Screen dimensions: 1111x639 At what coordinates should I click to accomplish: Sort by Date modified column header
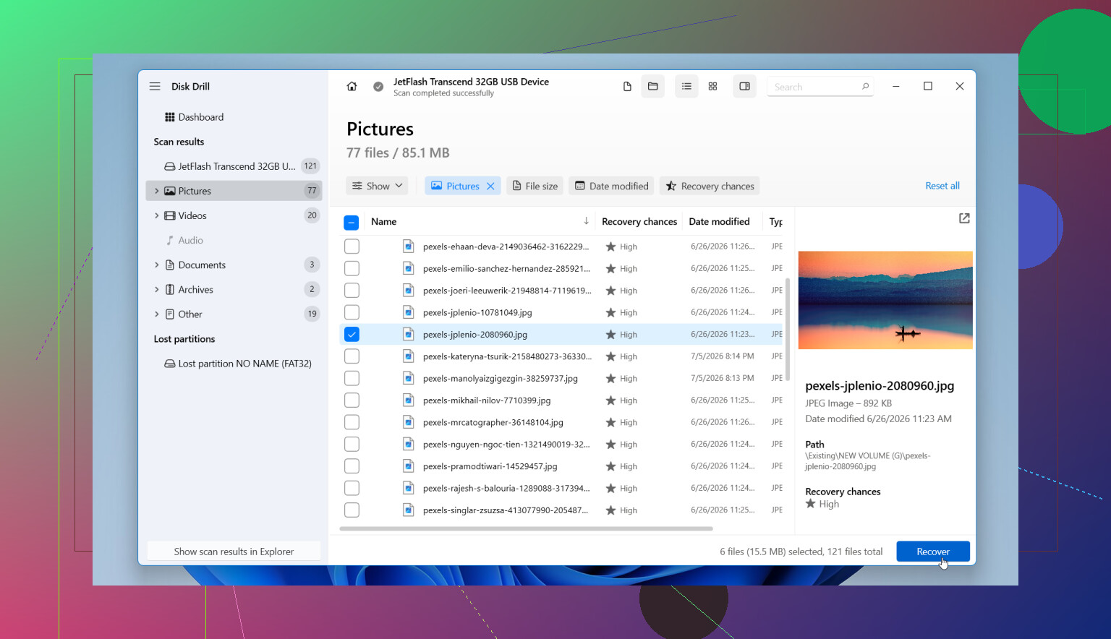pos(719,221)
